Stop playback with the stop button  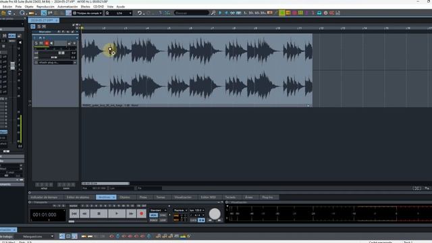coord(99,213)
